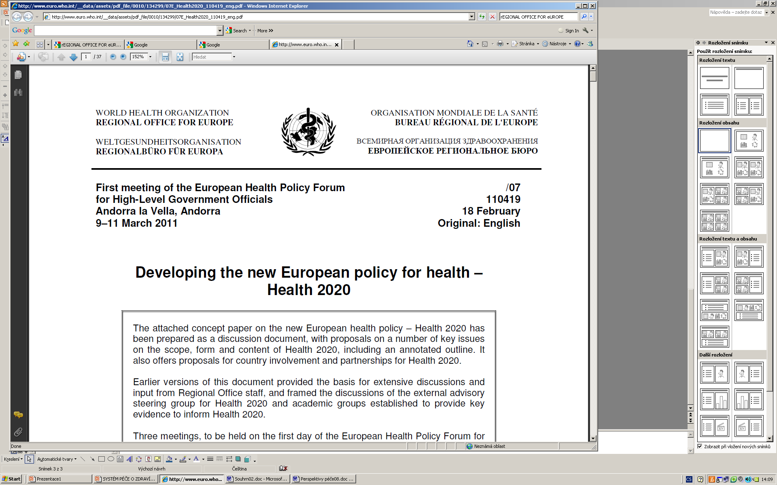Open Souhrn02.doc from the taskbar
777x485 pixels.
click(257, 479)
